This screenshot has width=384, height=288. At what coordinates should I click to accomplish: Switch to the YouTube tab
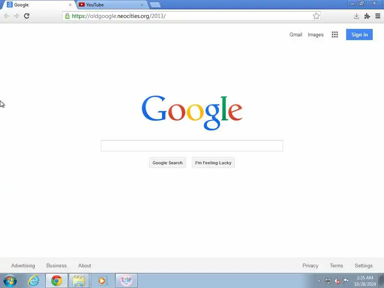point(112,4)
